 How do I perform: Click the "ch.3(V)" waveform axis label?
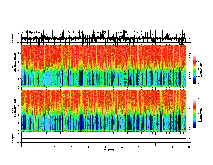point(13,138)
